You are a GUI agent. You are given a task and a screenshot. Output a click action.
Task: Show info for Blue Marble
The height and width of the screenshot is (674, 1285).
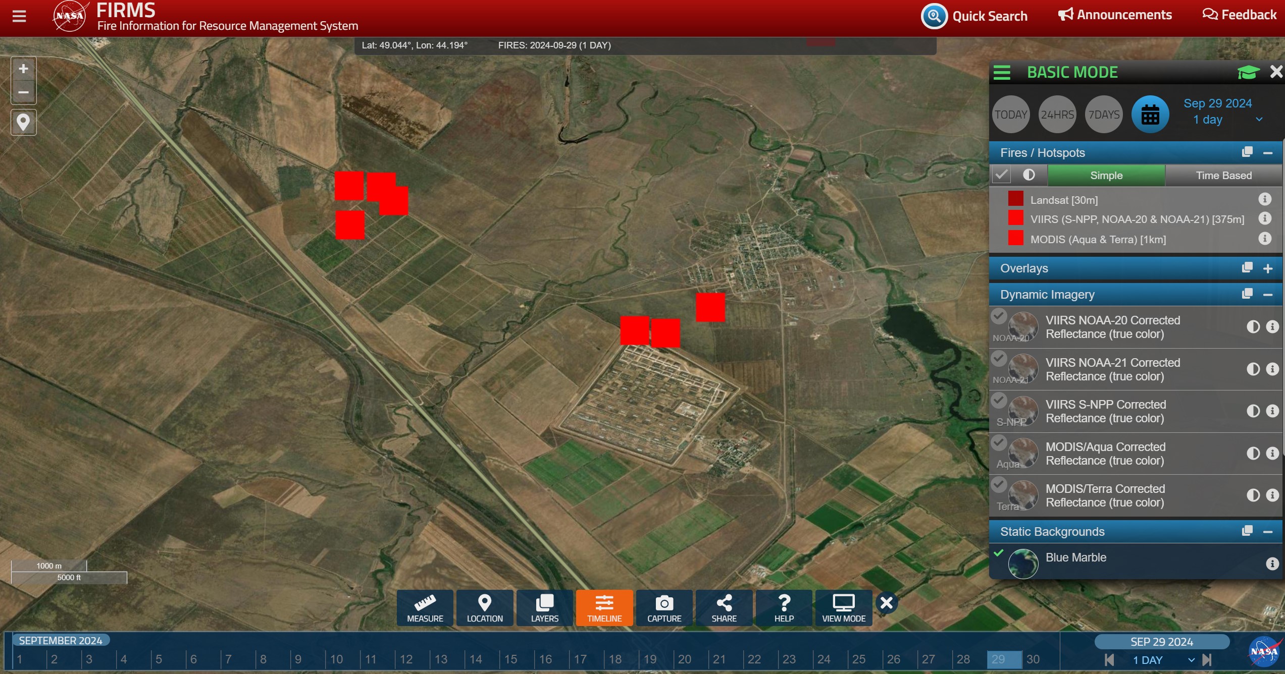[x=1272, y=564]
